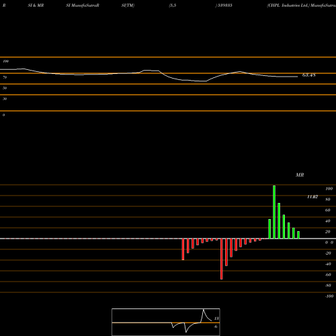The image size is (336, 336).
Task: Click the SI & MR header label
Action: pos(36,5)
